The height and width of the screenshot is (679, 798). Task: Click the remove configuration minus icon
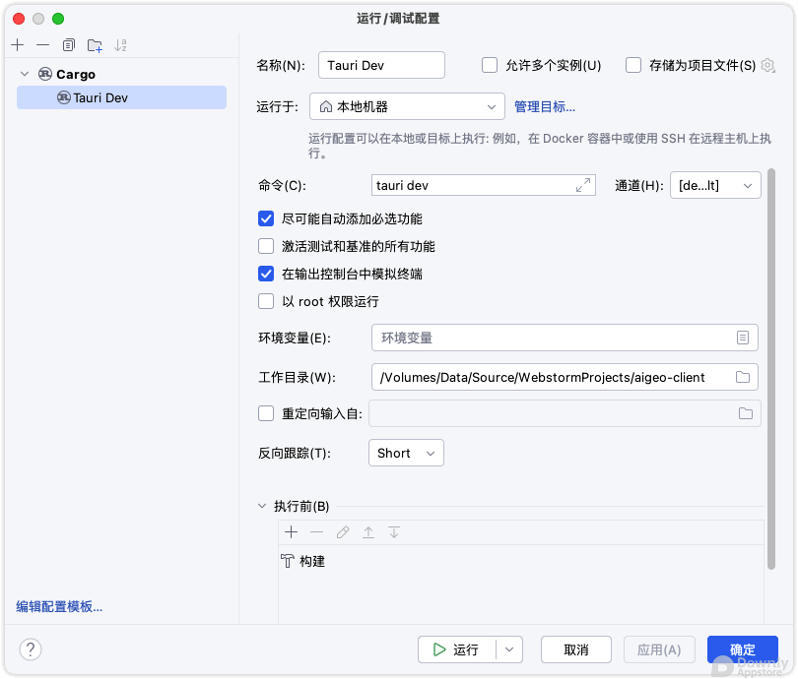click(42, 45)
